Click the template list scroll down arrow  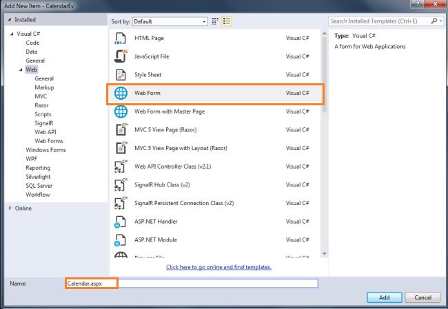pyautogui.click(x=325, y=254)
